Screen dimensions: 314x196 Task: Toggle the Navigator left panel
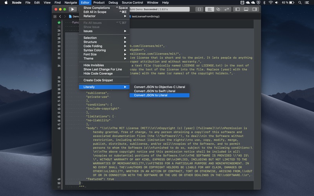237,9
